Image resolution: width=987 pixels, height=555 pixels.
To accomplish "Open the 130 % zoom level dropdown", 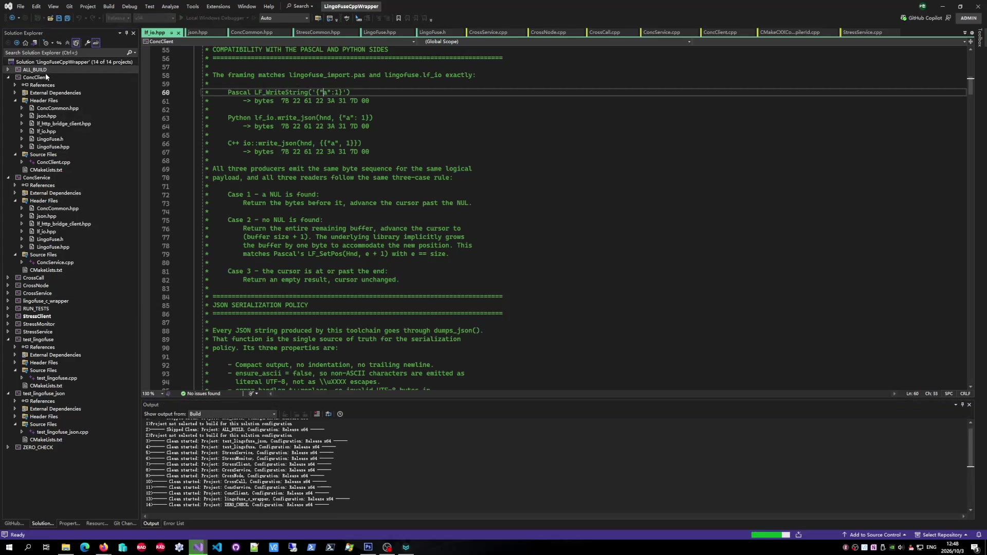I will (x=153, y=394).
